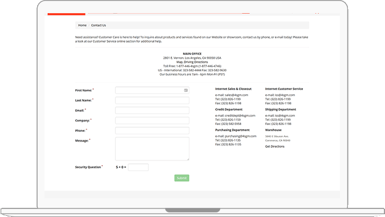Image resolution: width=385 pixels, height=217 pixels.
Task: Click the First Name label
Action: click(83, 90)
